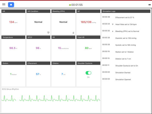Click the BP card header
Screen dimensions: 152x114
click(x=88, y=11)
